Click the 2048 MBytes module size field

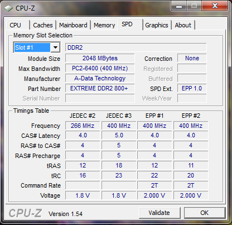coord(100,58)
